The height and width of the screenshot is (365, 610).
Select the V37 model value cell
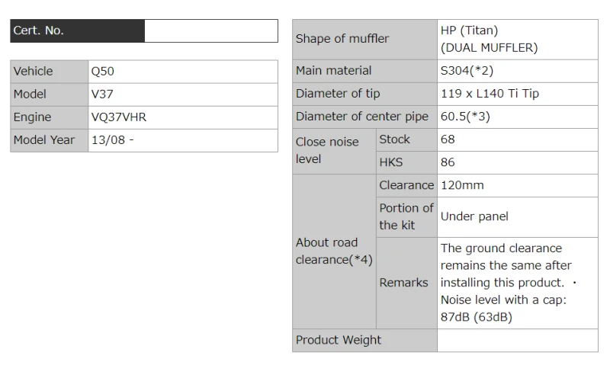click(x=182, y=94)
